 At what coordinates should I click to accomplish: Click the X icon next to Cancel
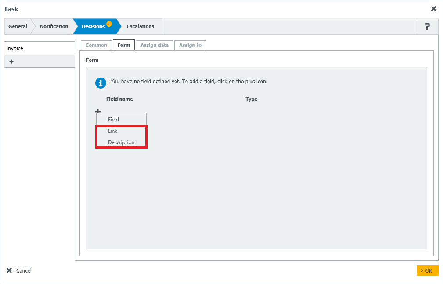[10, 270]
